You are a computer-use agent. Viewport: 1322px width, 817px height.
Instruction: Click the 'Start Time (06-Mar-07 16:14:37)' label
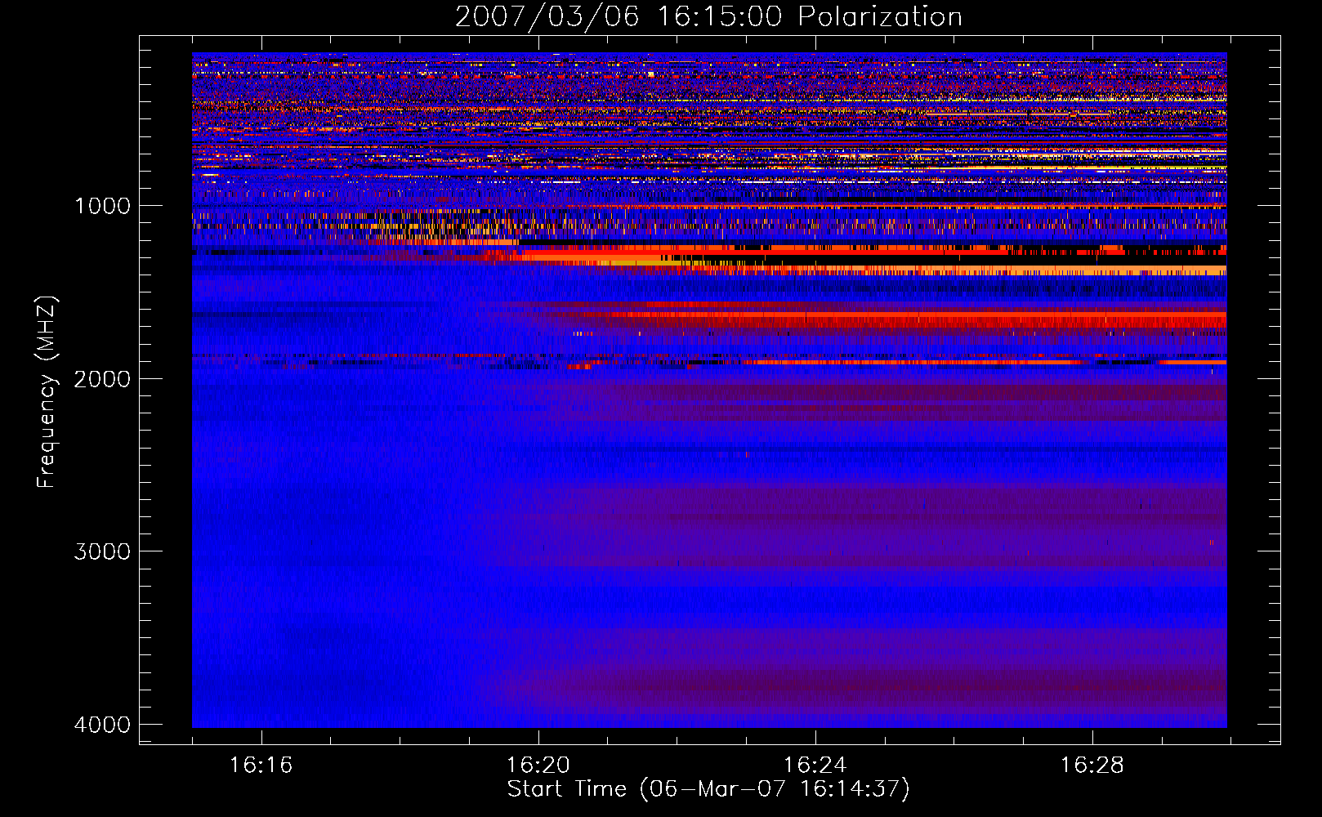(708, 789)
